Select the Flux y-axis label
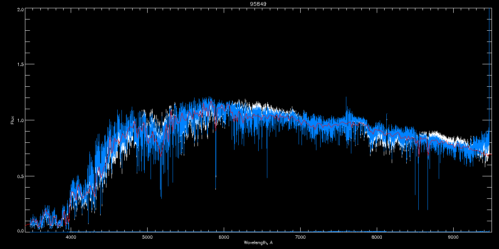 click(12, 120)
